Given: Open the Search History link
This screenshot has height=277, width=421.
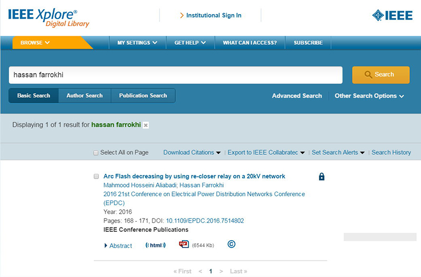Looking at the screenshot, I should pos(391,153).
